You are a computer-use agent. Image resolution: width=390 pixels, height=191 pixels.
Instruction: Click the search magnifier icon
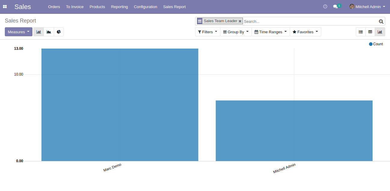coord(381,21)
